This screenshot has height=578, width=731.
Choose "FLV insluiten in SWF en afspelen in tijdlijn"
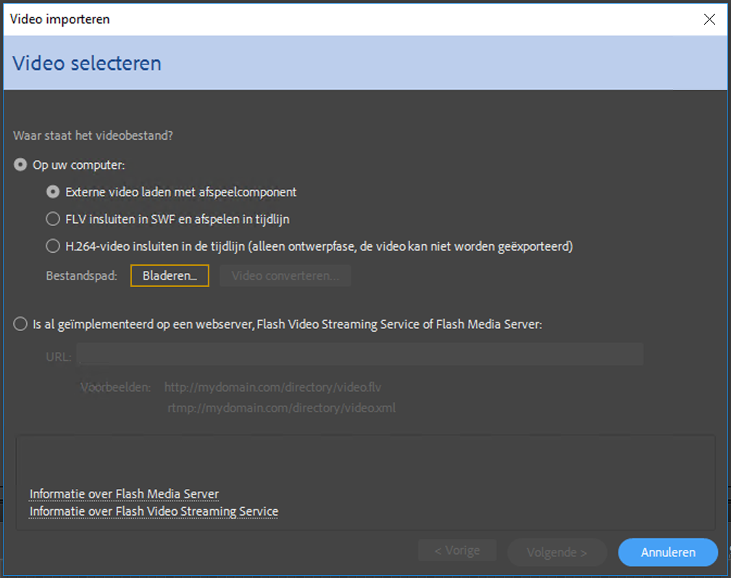pyautogui.click(x=52, y=219)
